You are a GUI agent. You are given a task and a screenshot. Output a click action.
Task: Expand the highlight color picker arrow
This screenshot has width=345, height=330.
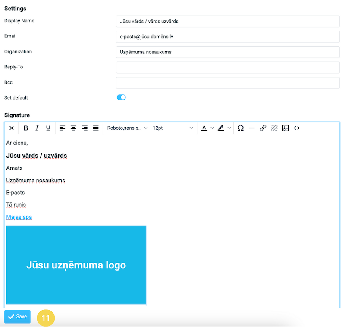pos(229,128)
